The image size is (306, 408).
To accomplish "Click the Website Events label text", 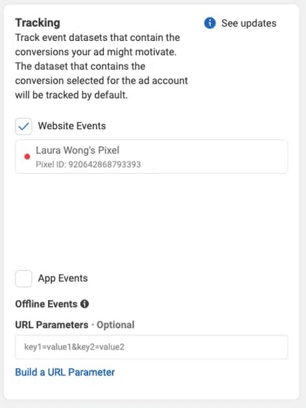I will 72,126.
